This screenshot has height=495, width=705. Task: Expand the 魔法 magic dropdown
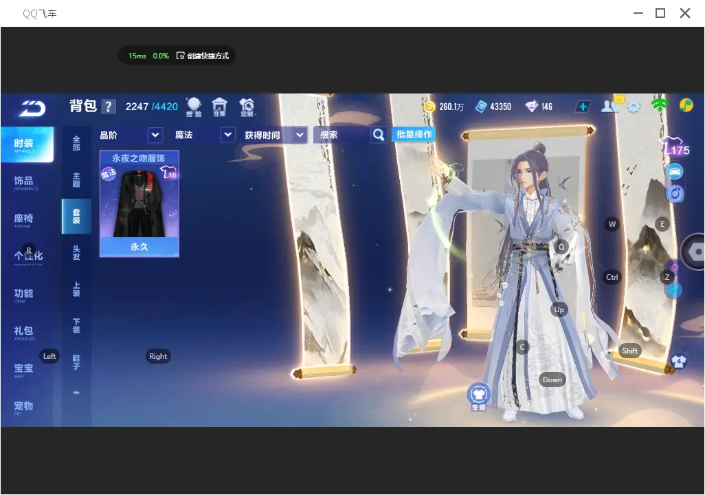228,135
